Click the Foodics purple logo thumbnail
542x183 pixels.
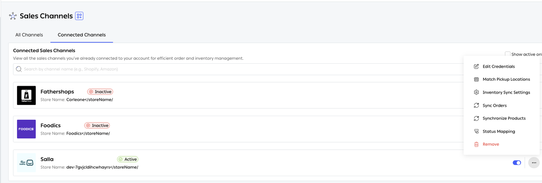point(26,129)
